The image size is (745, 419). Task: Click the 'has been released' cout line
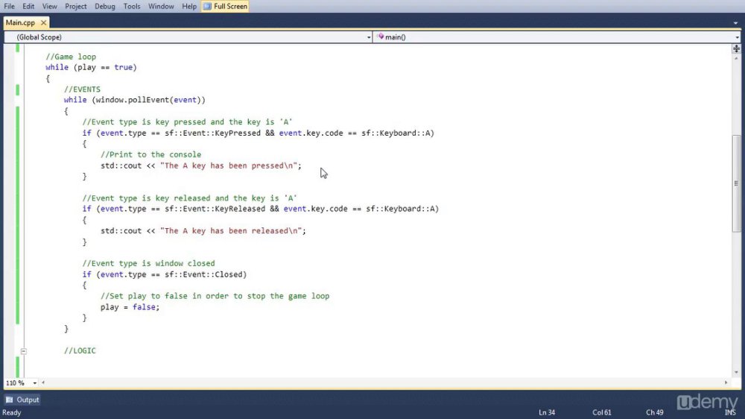tap(203, 230)
